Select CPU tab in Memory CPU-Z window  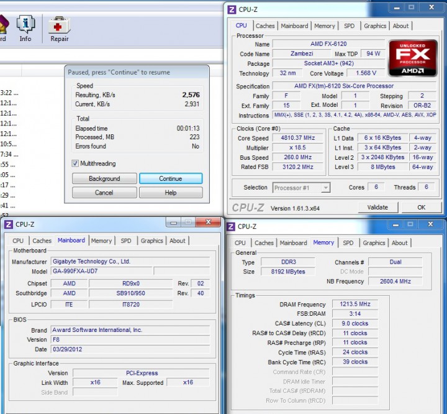point(240,242)
